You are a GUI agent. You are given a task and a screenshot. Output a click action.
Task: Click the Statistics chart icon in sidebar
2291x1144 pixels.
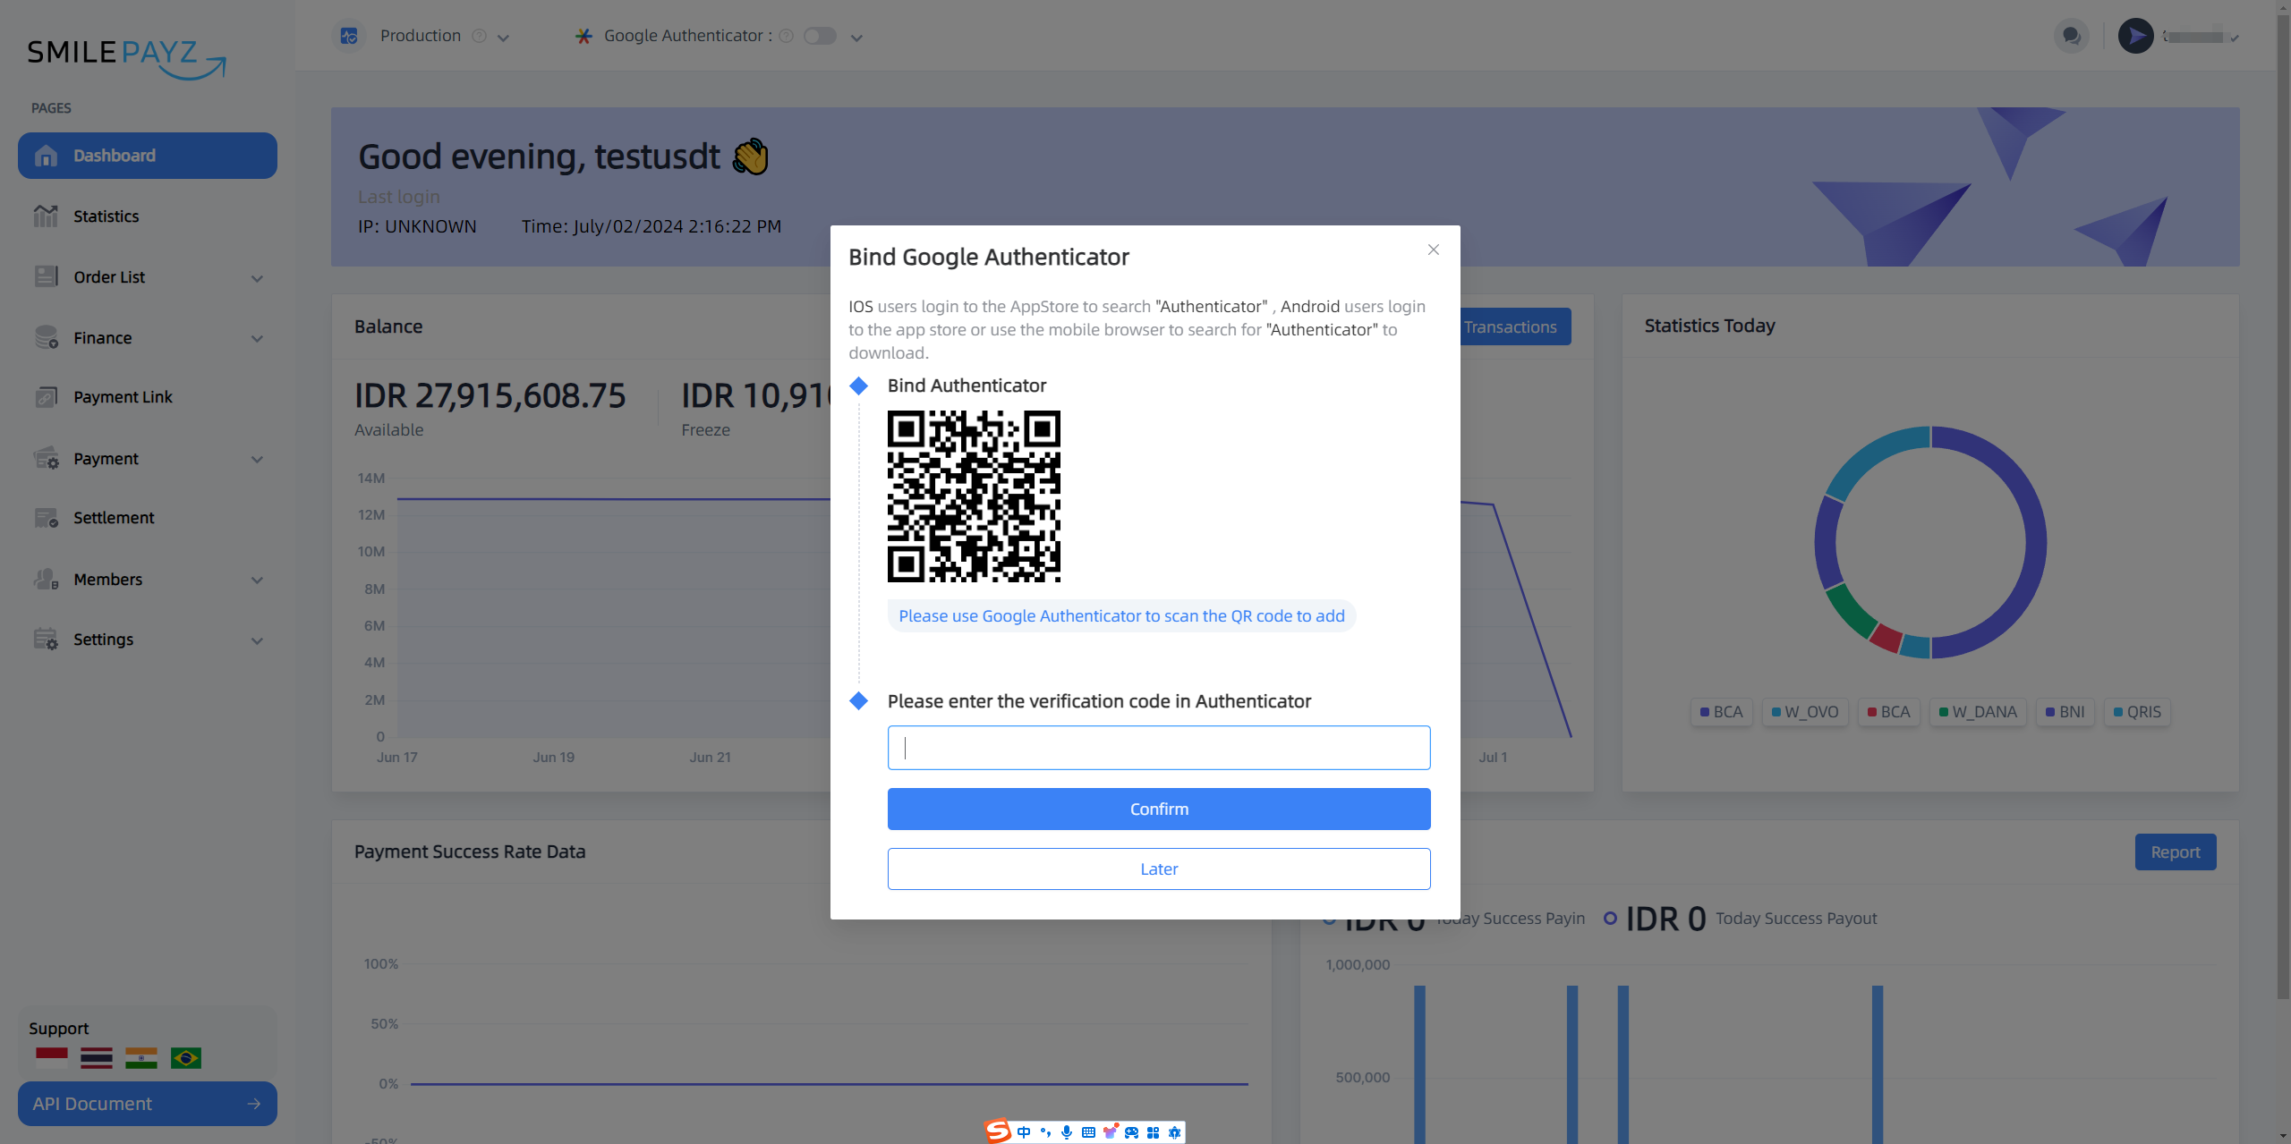[x=47, y=216]
